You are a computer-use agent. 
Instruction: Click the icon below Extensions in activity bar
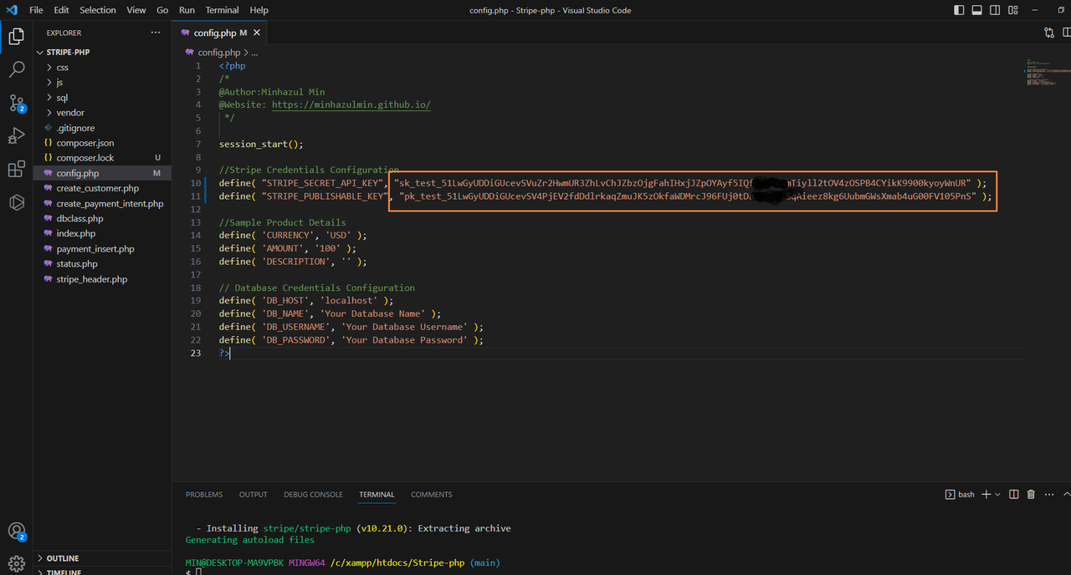(16, 202)
